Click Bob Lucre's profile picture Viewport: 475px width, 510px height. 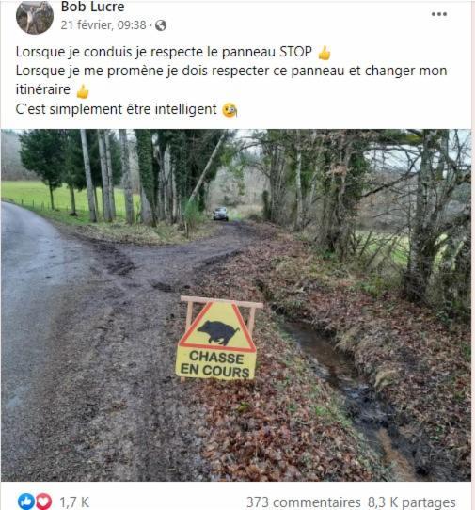pyautogui.click(x=35, y=16)
